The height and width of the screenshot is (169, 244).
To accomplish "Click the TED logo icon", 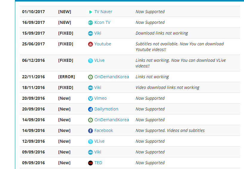I will click(90, 163).
